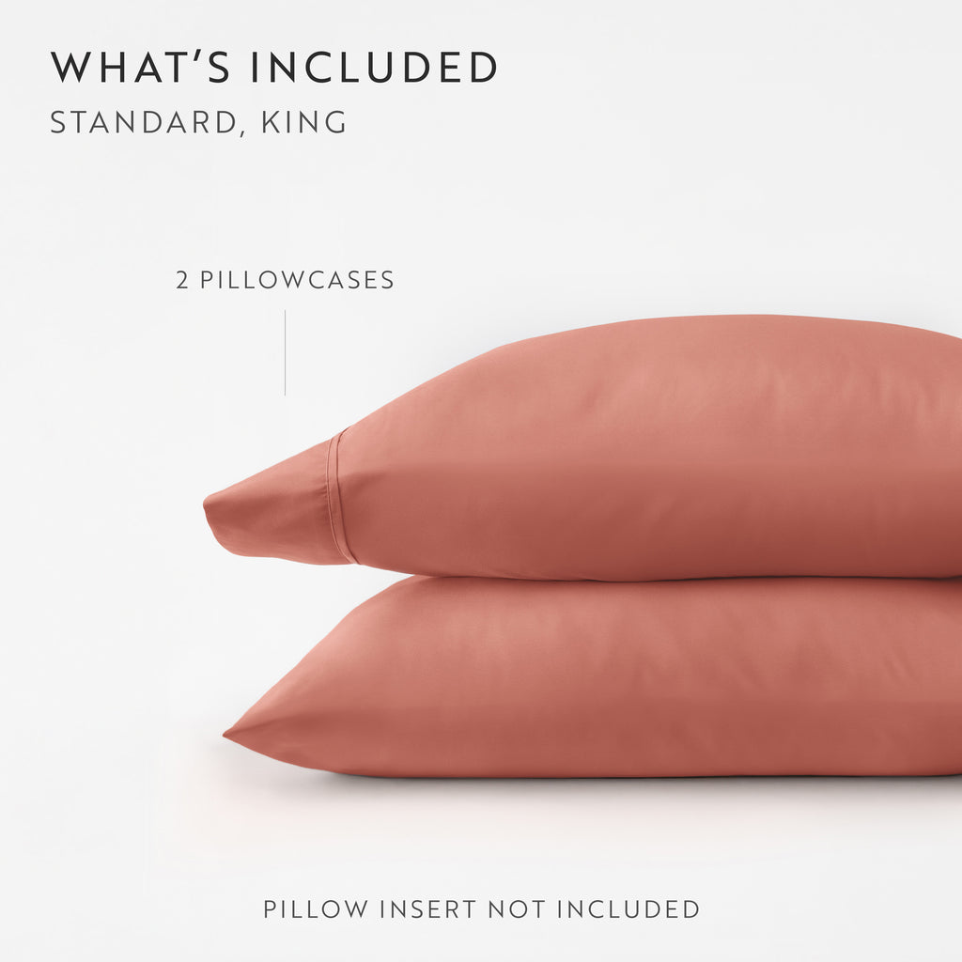This screenshot has width=962, height=962.
Task: Click the top coral pillow
Action: tap(613, 448)
